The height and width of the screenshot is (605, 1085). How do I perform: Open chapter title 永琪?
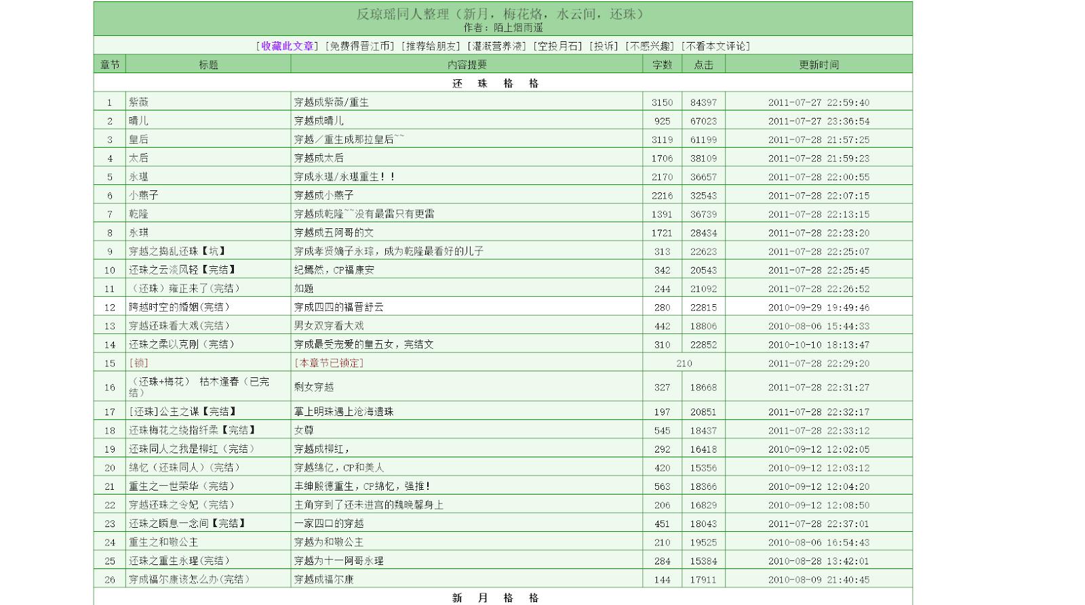point(138,232)
